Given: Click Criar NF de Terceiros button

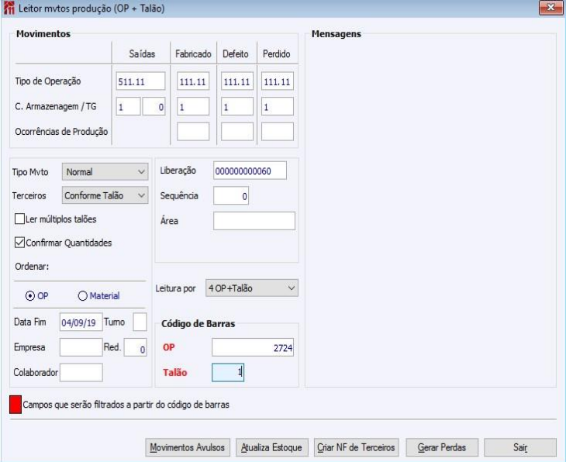Looking at the screenshot, I should click(x=357, y=447).
